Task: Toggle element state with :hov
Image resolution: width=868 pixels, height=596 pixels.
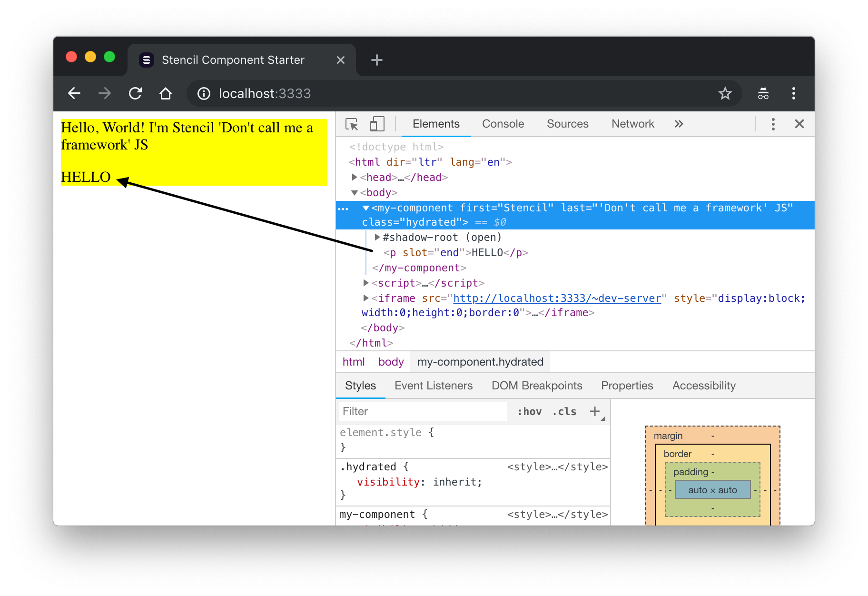Action: (530, 411)
